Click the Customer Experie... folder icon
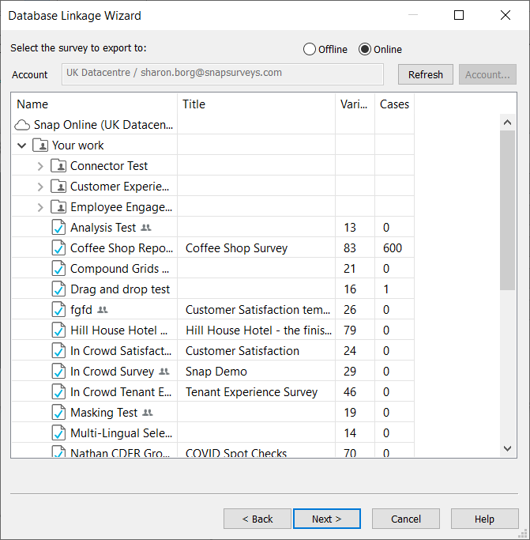530x540 pixels. [x=58, y=187]
